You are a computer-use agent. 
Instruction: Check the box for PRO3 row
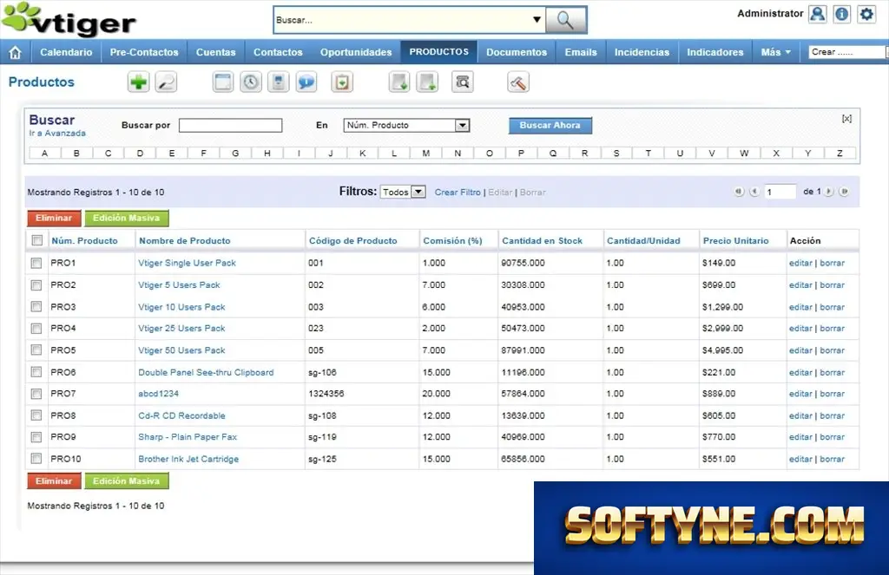click(x=36, y=307)
